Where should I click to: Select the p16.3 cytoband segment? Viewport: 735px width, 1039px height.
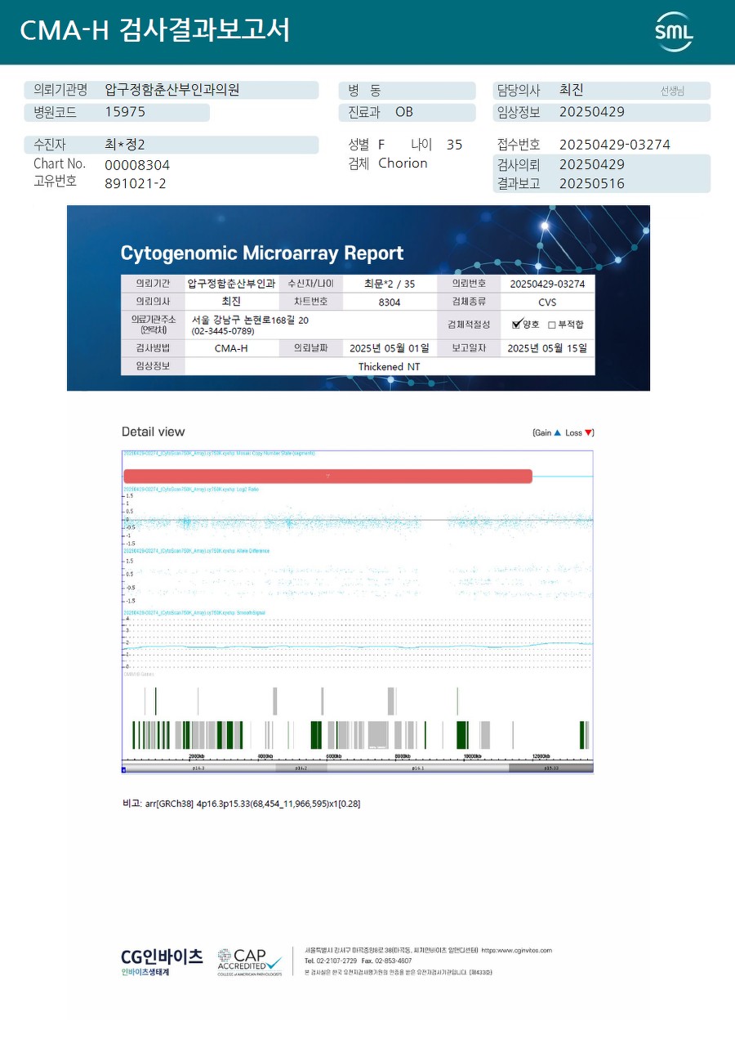pyautogui.click(x=198, y=768)
